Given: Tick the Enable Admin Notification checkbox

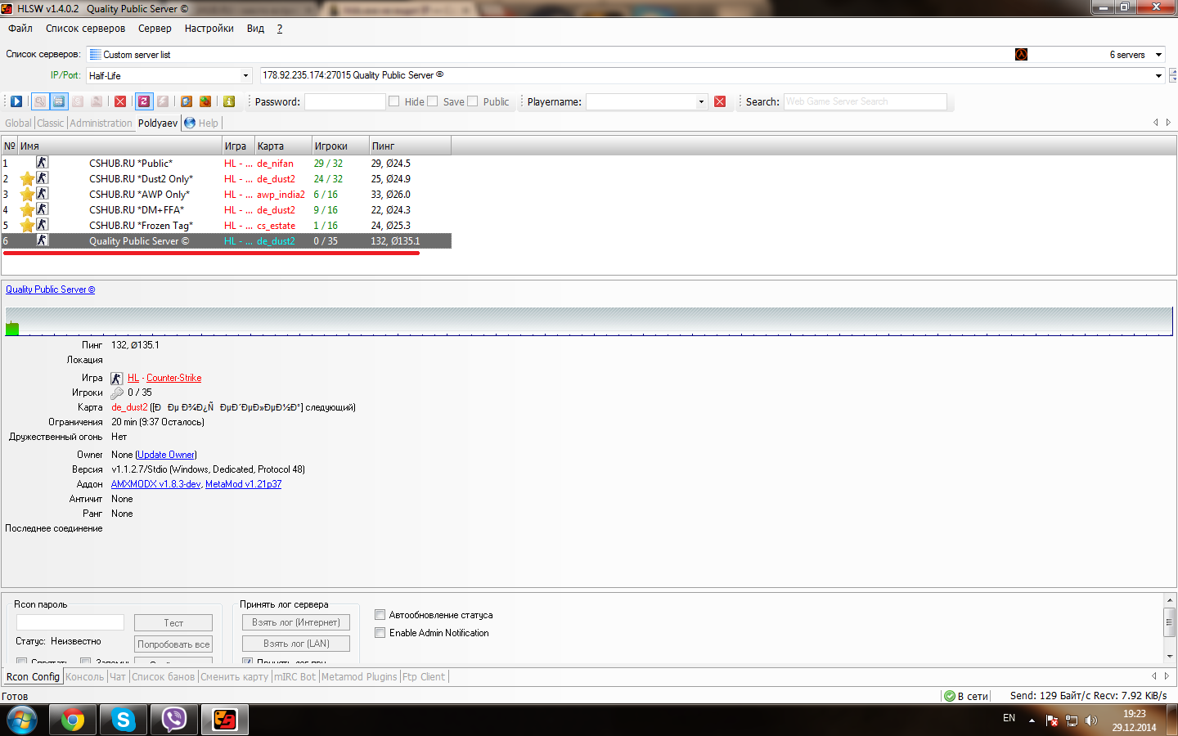Looking at the screenshot, I should click(380, 633).
